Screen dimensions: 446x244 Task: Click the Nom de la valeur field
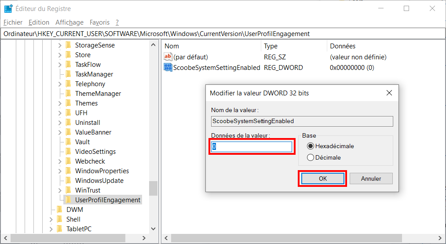(x=302, y=121)
